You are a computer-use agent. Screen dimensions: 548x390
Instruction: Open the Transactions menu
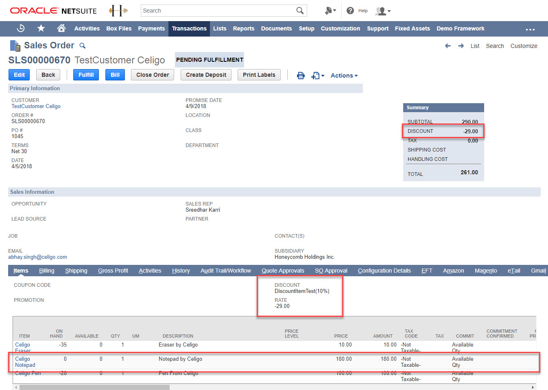tap(189, 28)
